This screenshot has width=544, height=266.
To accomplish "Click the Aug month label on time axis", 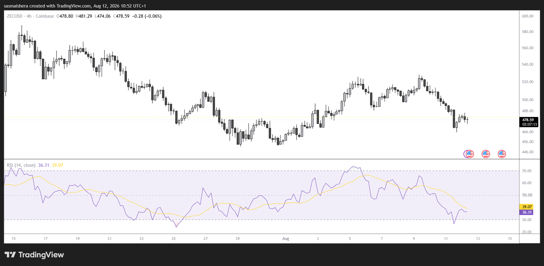I will click(x=286, y=238).
